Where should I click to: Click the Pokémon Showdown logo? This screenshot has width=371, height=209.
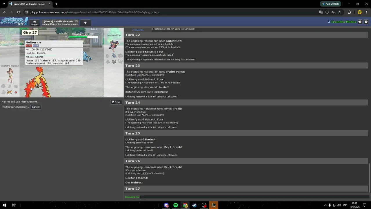(14, 21)
